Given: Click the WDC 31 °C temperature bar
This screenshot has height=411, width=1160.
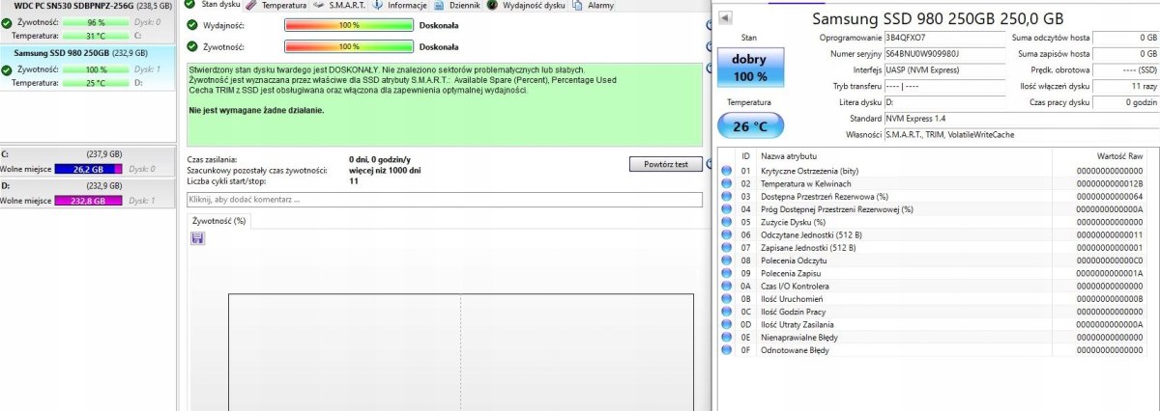Looking at the screenshot, I should click(x=95, y=35).
